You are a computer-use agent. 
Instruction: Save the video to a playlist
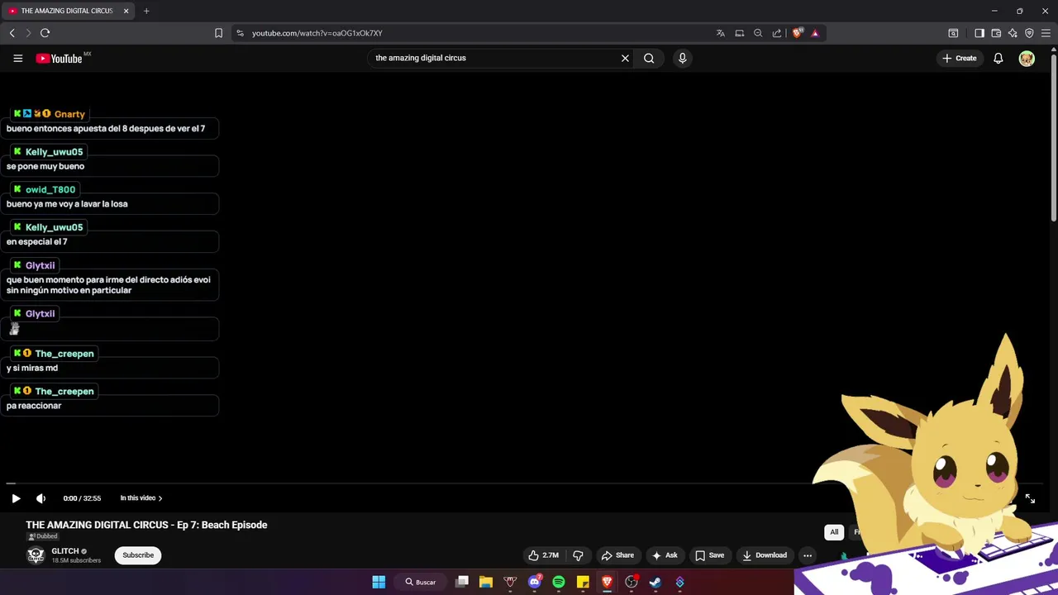[710, 555]
